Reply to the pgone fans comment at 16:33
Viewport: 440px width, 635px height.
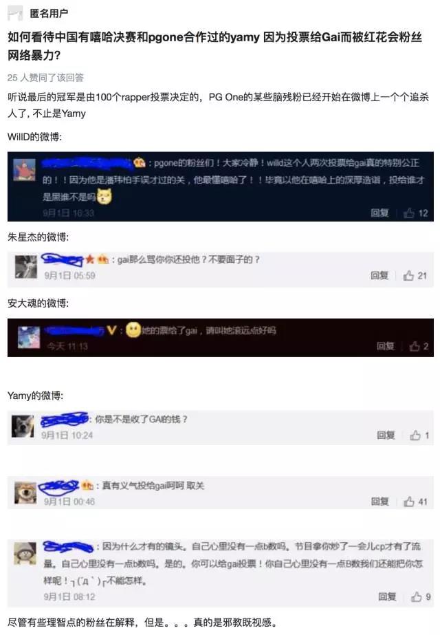click(379, 213)
